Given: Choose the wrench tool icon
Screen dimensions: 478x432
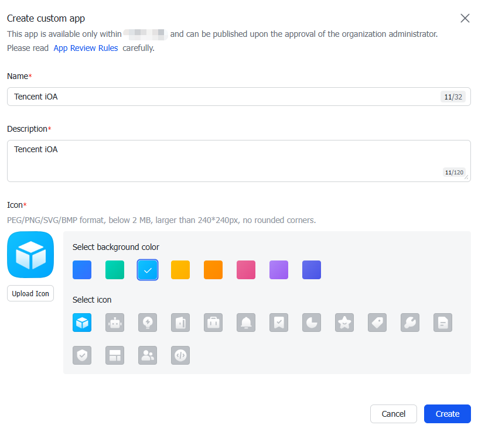Looking at the screenshot, I should (x=410, y=323).
